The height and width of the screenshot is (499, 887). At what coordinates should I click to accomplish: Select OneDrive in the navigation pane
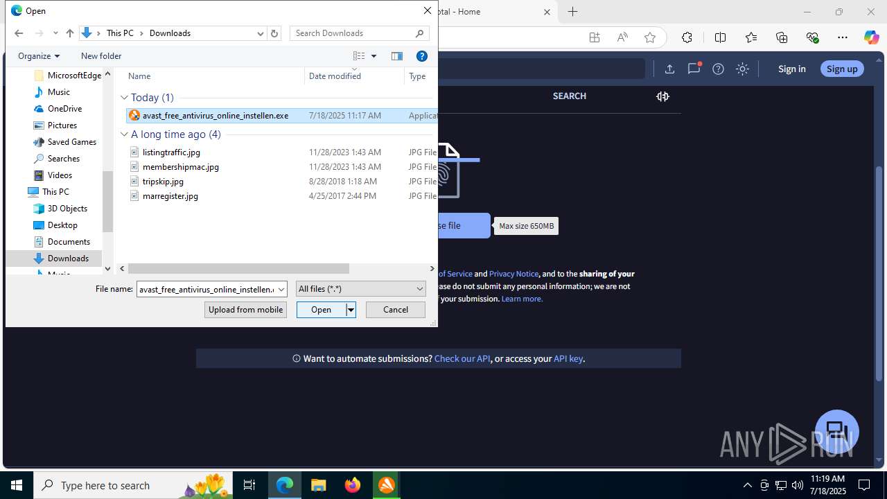pos(64,109)
